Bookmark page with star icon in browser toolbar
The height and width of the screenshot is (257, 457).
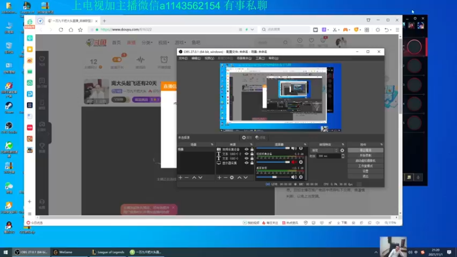click(81, 30)
